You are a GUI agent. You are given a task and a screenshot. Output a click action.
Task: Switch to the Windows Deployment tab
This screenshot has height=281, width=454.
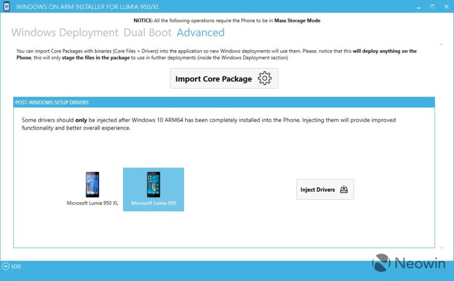pos(65,33)
